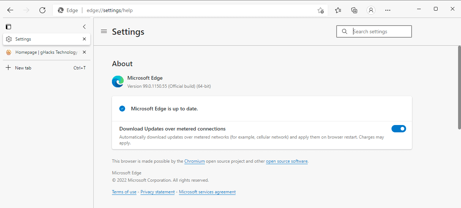Screen dimensions: 461x208
Task: Click the © 2022 Microsoft Corporation text
Action: click(x=160, y=180)
